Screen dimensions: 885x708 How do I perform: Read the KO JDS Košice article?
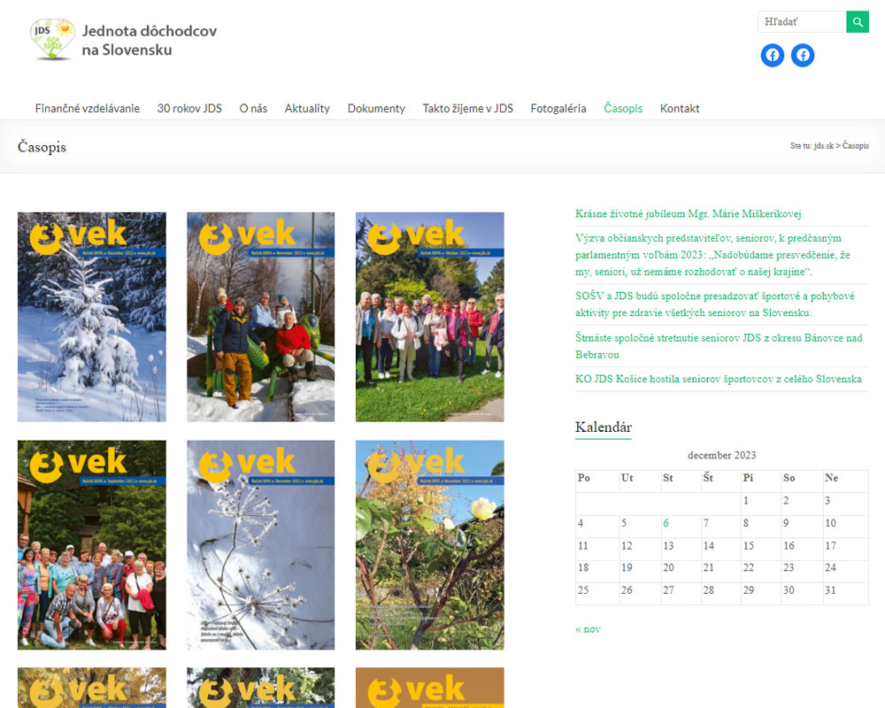tap(718, 379)
